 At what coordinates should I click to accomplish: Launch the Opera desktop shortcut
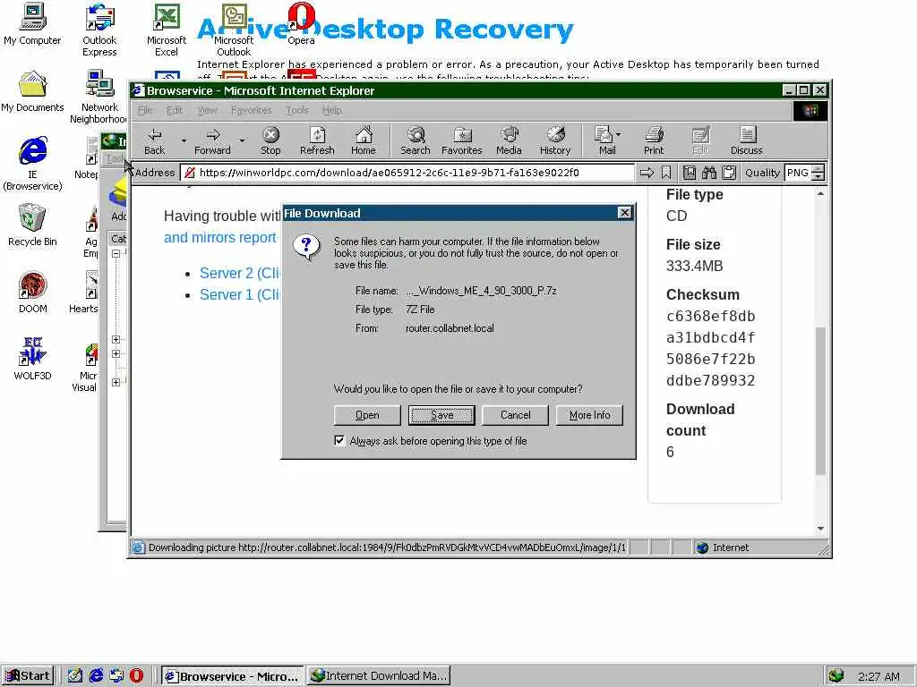301,24
